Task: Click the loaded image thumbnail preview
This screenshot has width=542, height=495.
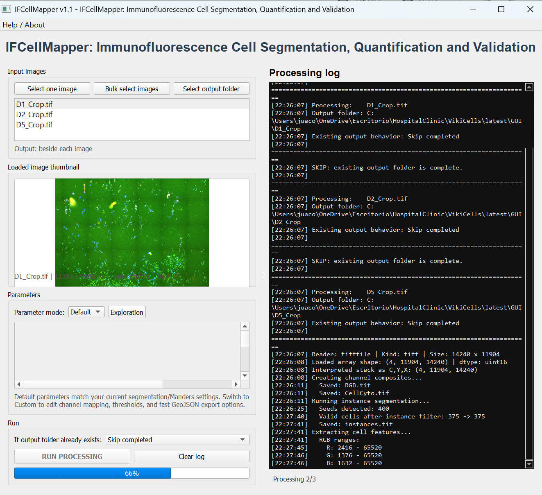Action: [x=132, y=233]
